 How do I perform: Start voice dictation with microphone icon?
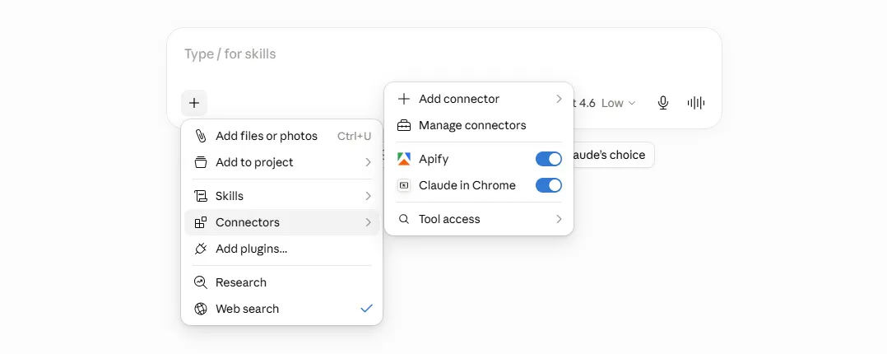663,103
